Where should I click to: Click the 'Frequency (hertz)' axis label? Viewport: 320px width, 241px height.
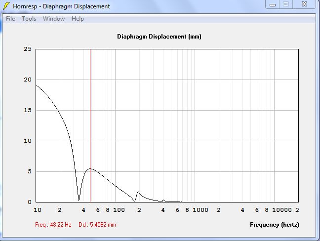pyautogui.click(x=275, y=225)
